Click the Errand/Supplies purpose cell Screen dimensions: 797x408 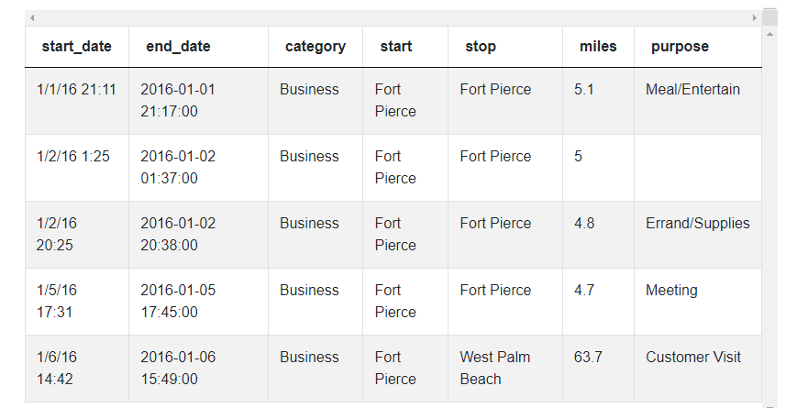(697, 224)
